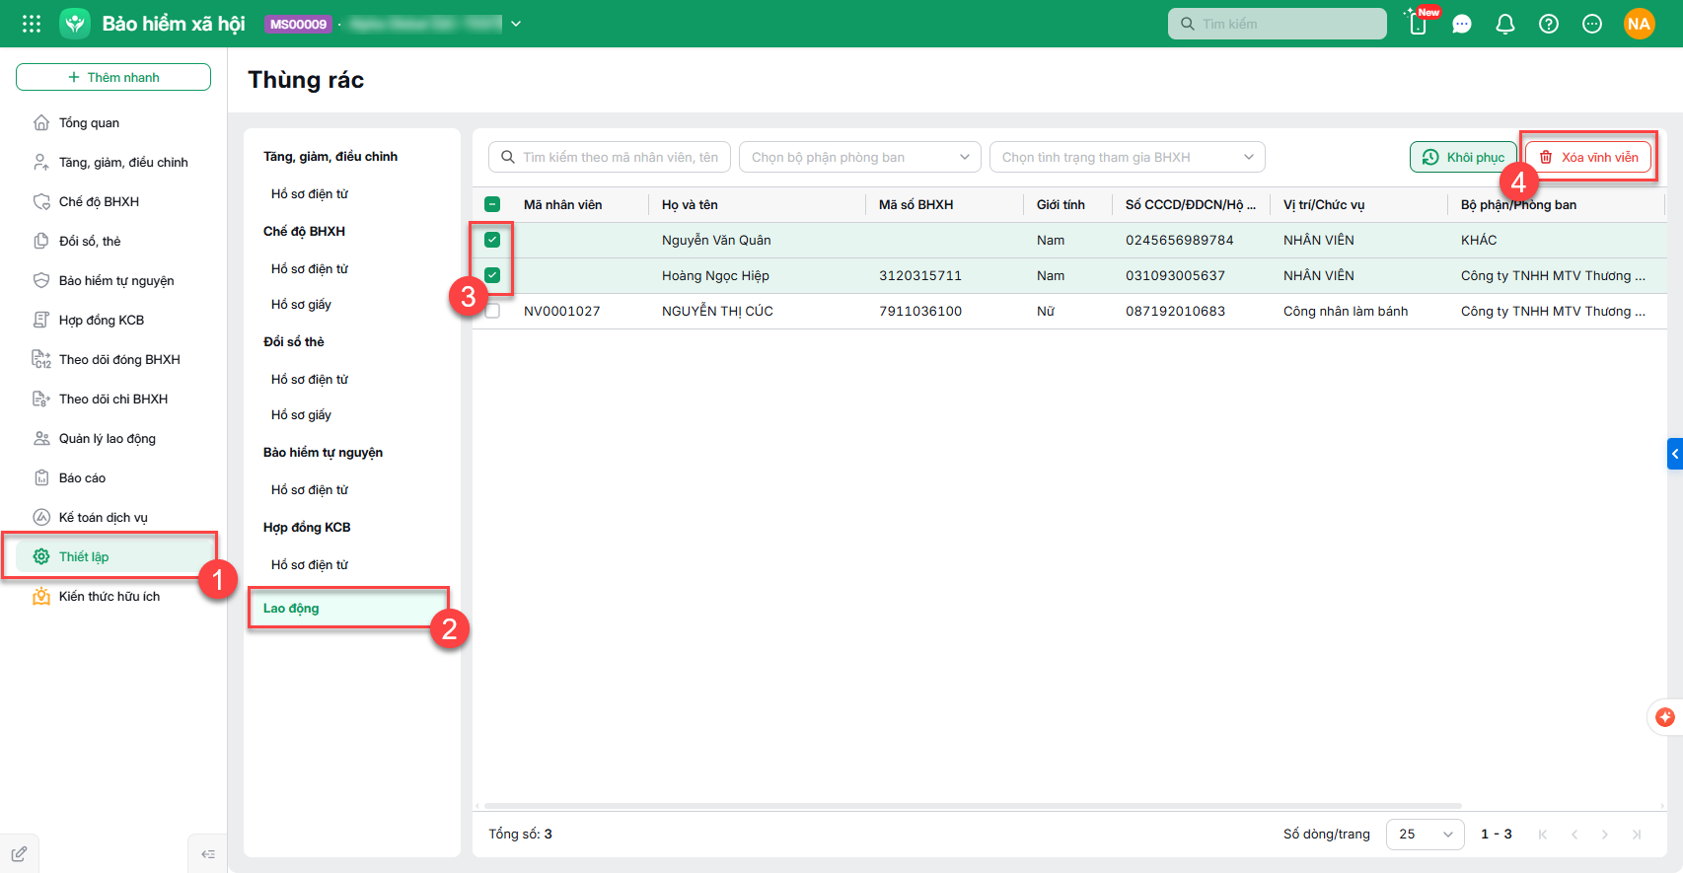
Task: Open the new feature phone icon
Action: tap(1419, 24)
